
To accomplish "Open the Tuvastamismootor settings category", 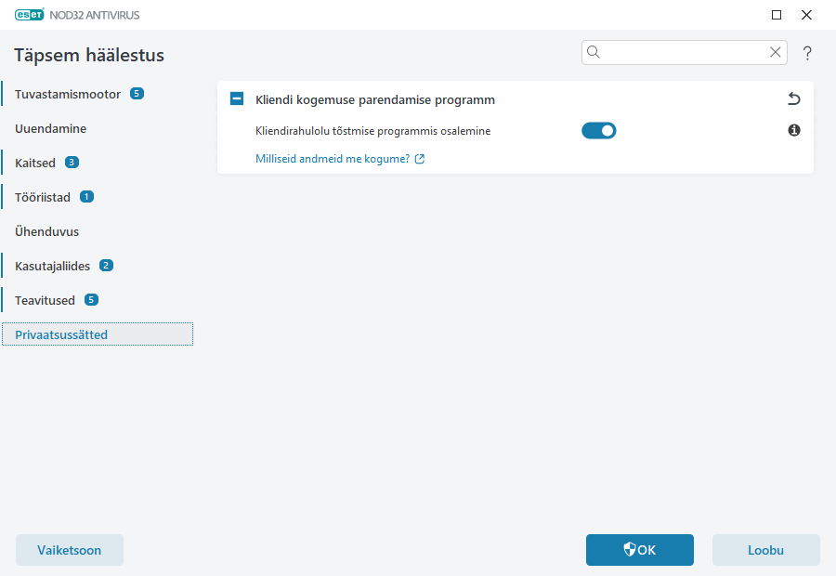I will click(x=68, y=94).
